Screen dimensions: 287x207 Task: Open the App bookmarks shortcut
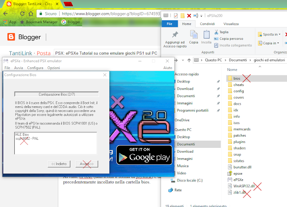tap(10, 22)
